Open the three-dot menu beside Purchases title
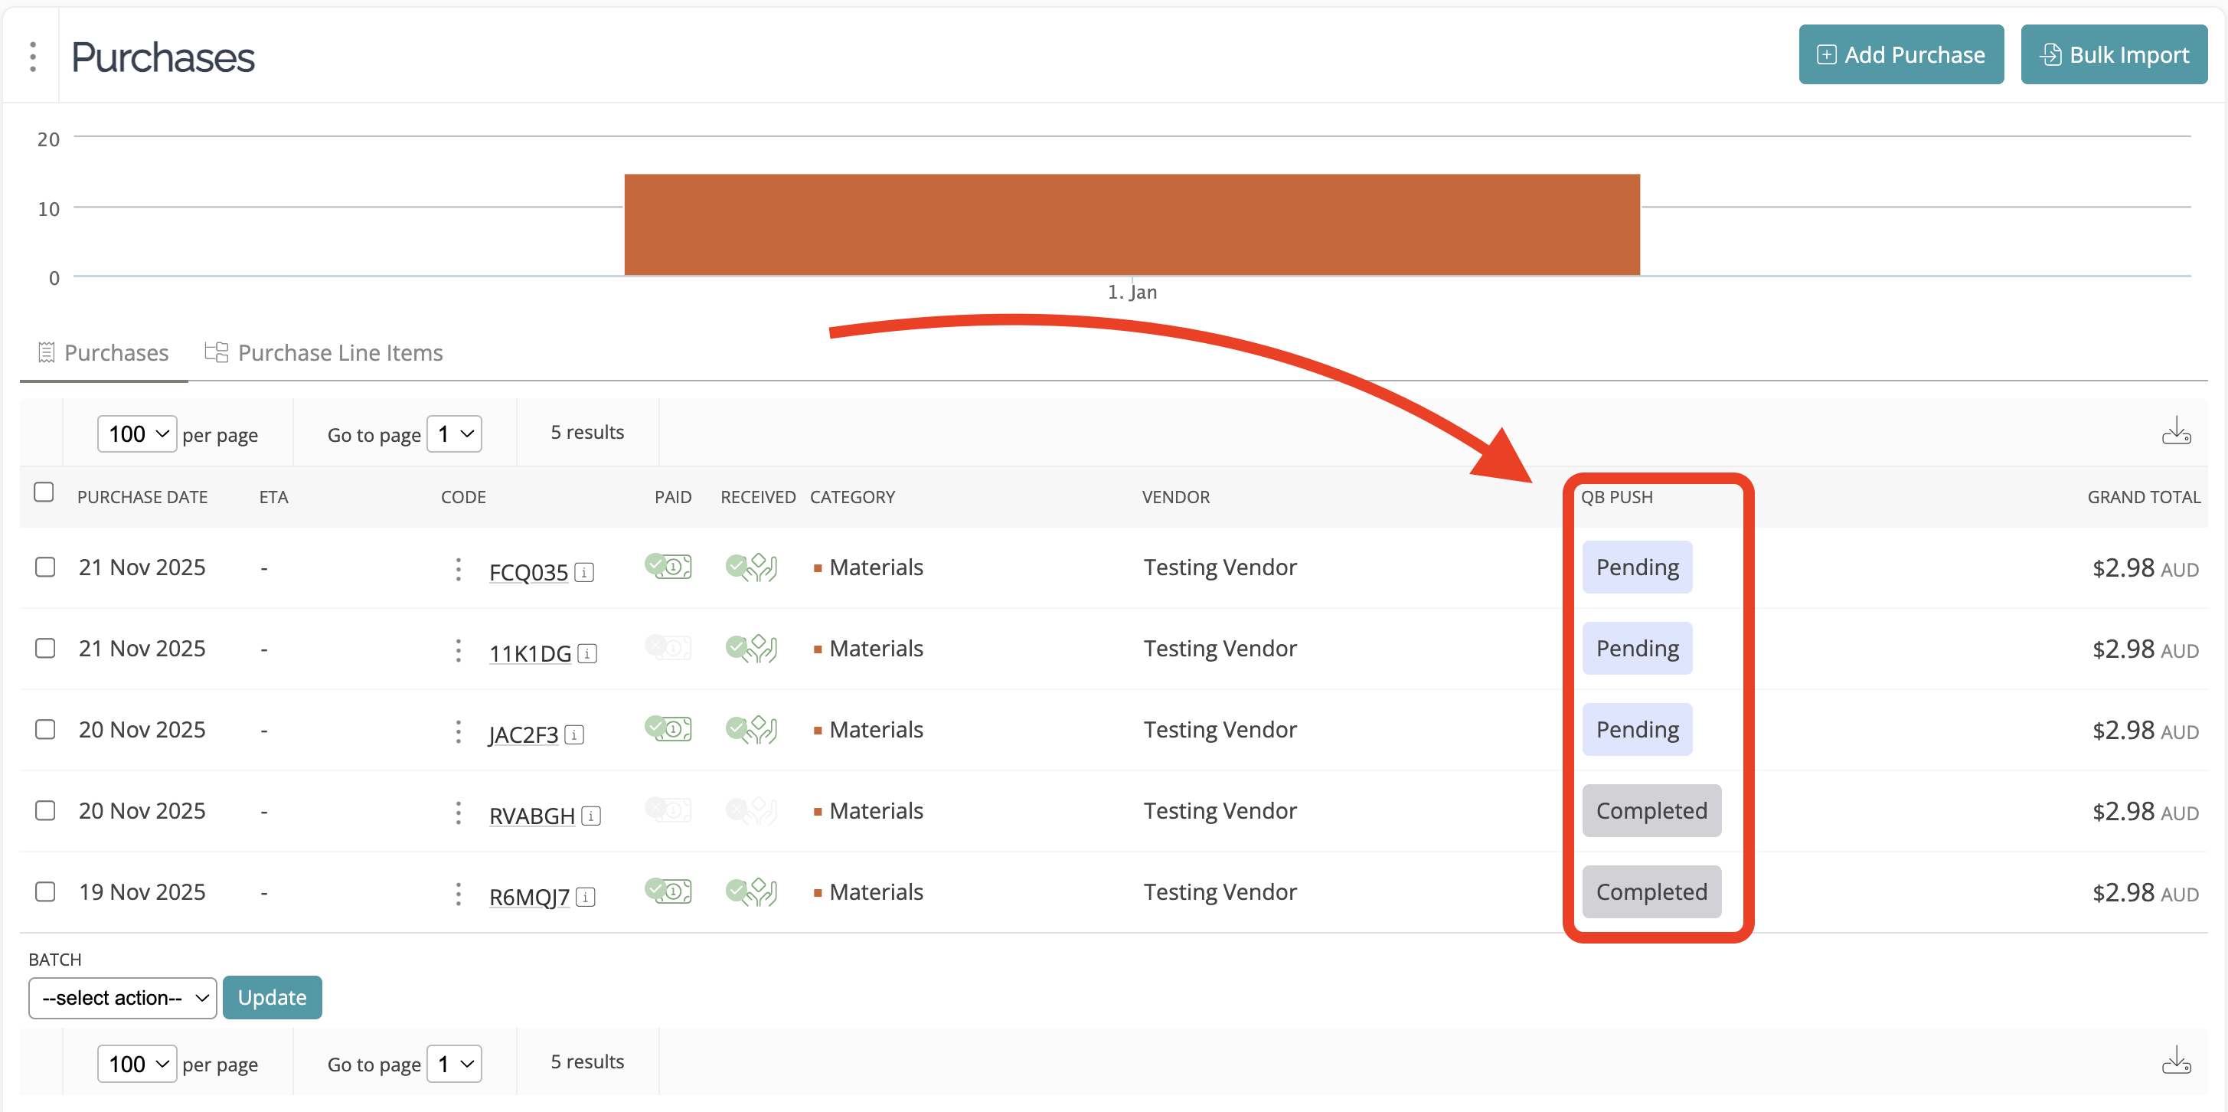This screenshot has height=1112, width=2228. point(33,57)
